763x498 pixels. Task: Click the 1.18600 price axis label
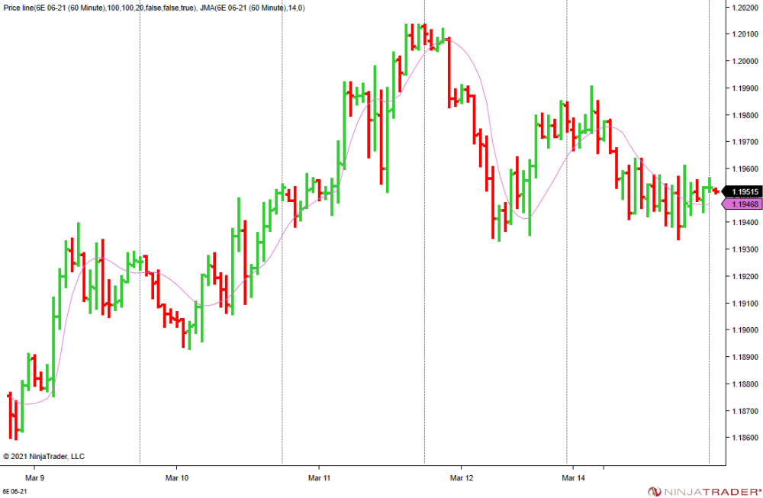click(744, 438)
